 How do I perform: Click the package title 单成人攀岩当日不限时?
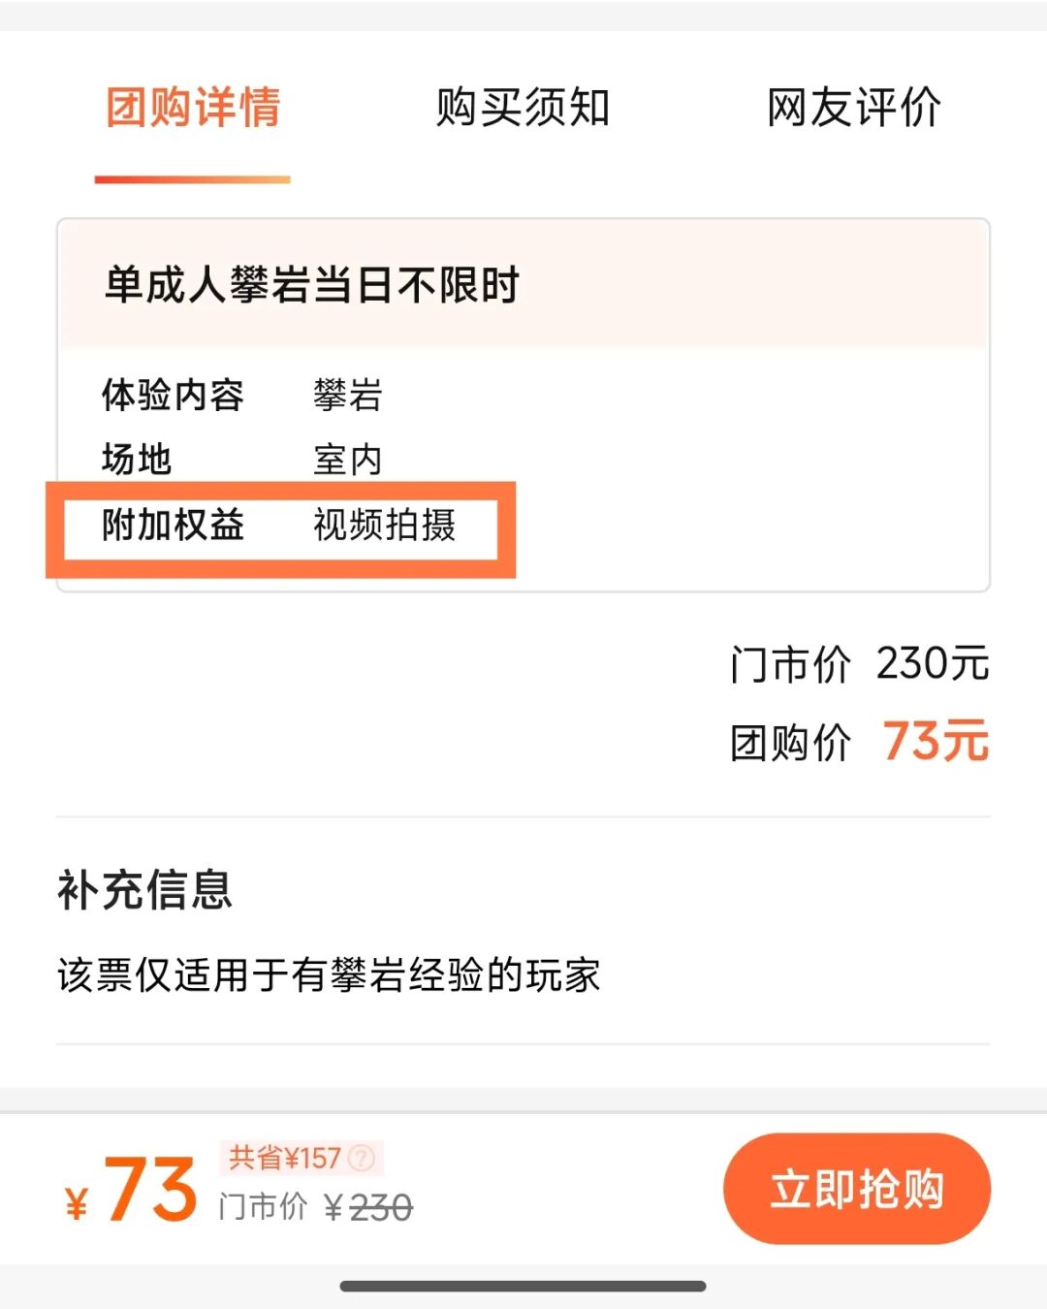click(312, 285)
